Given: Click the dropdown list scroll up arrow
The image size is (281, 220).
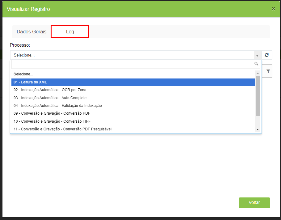Looking at the screenshot, I should coord(258,73).
